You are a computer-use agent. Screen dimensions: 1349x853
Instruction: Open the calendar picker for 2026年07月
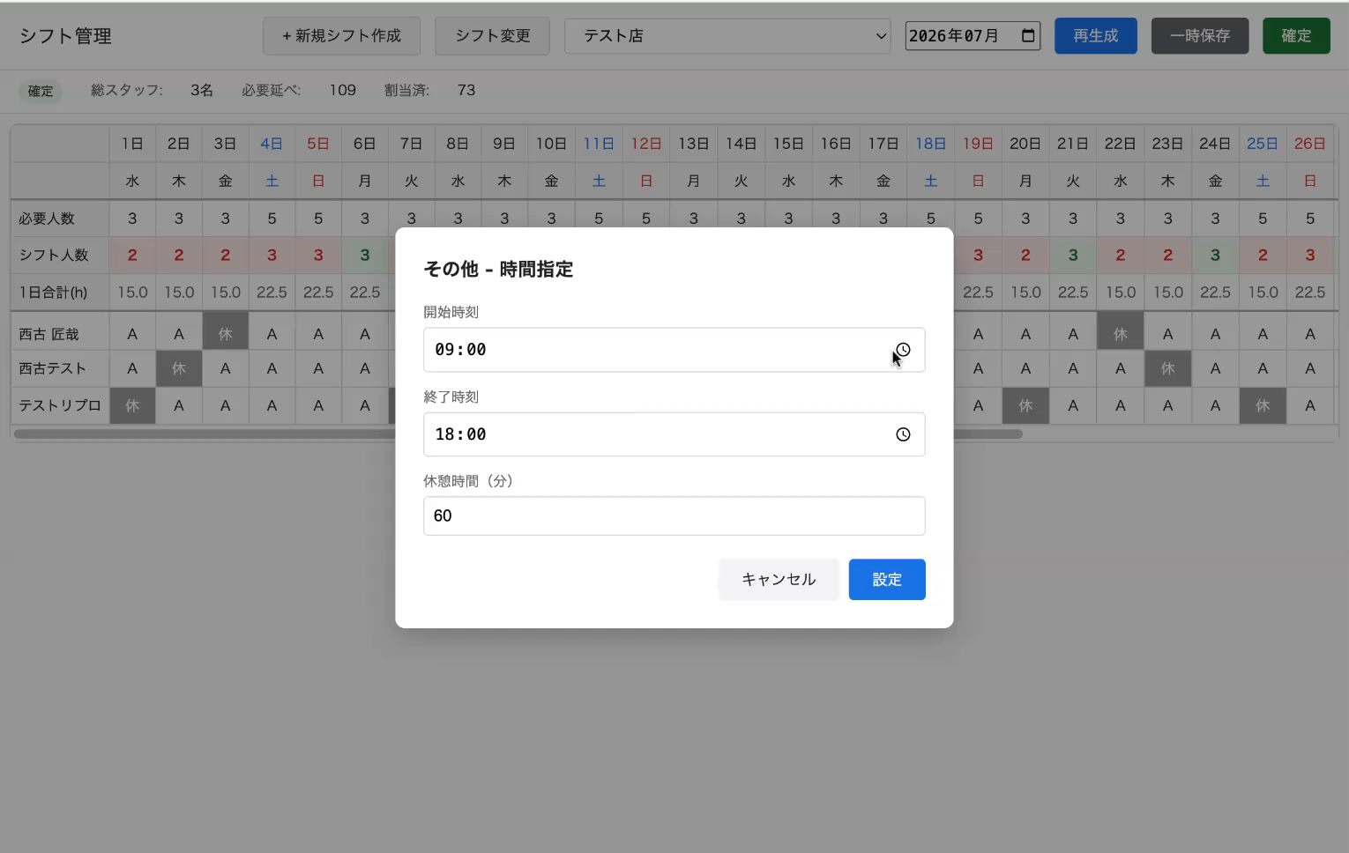click(x=1028, y=35)
